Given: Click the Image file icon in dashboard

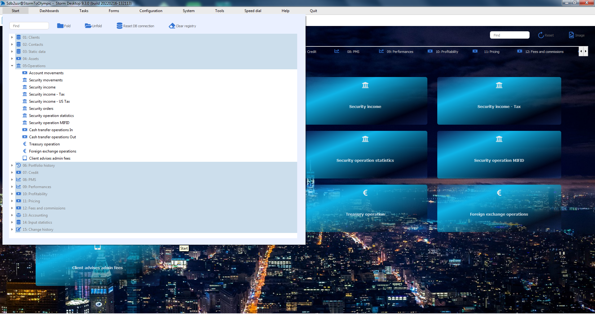Looking at the screenshot, I should coord(571,35).
